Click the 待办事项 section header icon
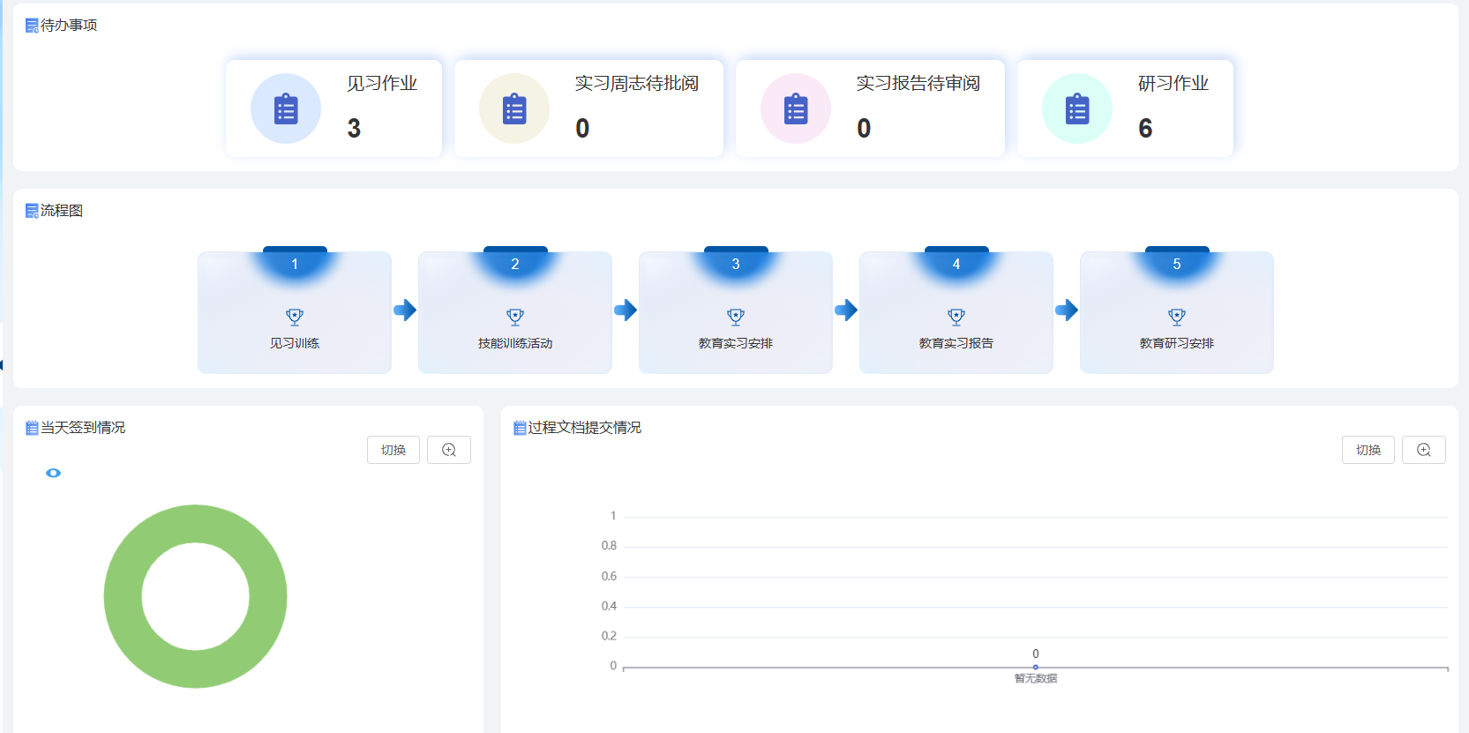This screenshot has height=733, width=1469. click(32, 26)
